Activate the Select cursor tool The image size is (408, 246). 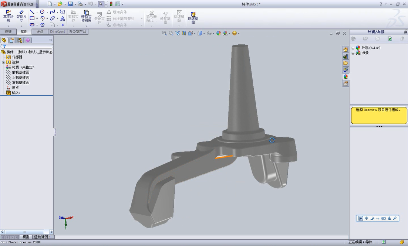coord(101,4)
